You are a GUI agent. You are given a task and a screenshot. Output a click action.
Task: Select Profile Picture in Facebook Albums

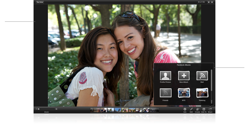[x=165, y=76]
